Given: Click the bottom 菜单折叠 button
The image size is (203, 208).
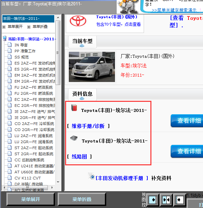Looking at the screenshot, I should (82, 199).
